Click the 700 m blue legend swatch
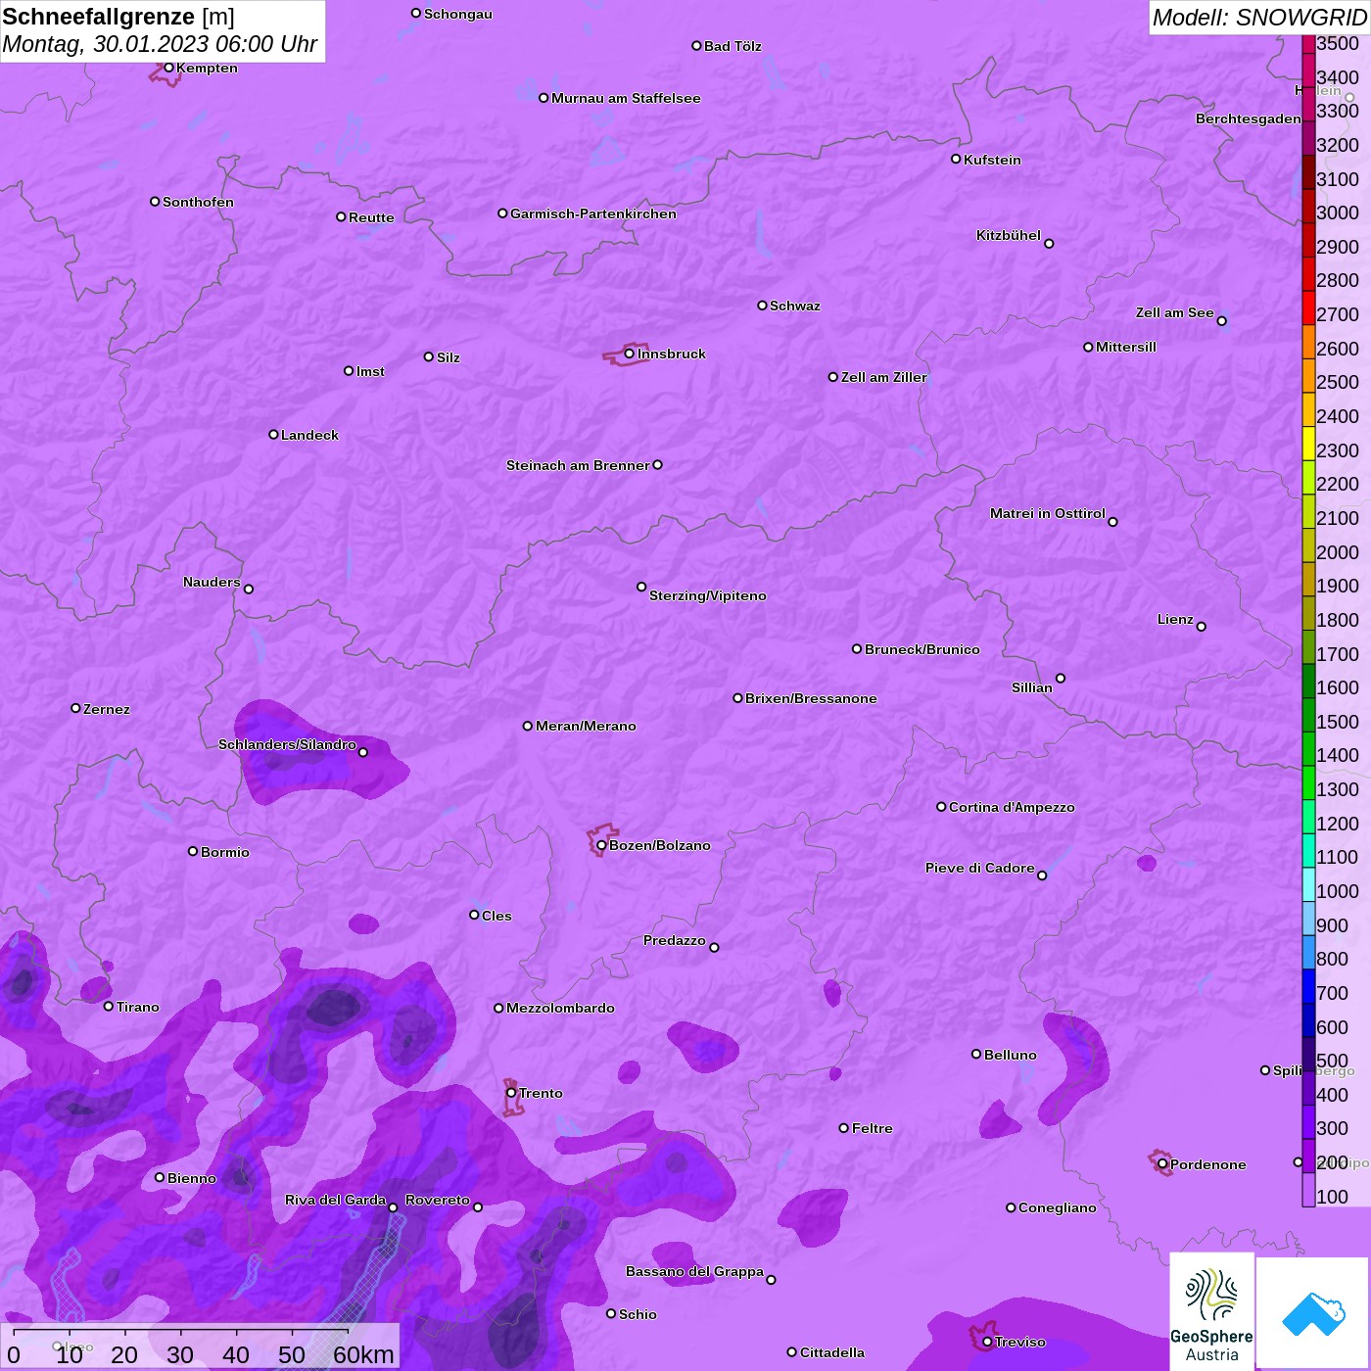Image resolution: width=1371 pixels, height=1371 pixels. coord(1308,986)
